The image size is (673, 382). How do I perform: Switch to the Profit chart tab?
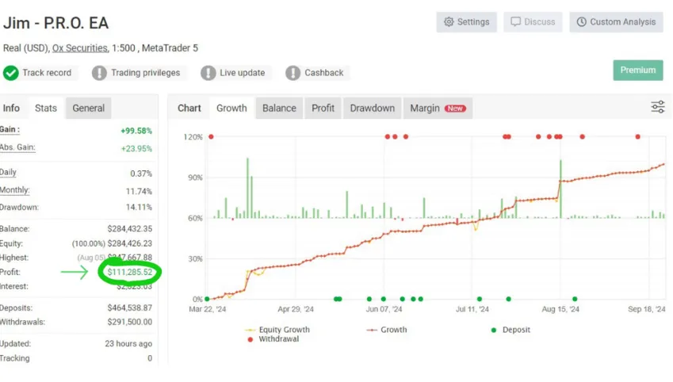(x=323, y=108)
